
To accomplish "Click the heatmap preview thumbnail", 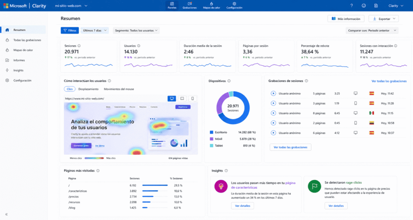I will pos(131,129).
